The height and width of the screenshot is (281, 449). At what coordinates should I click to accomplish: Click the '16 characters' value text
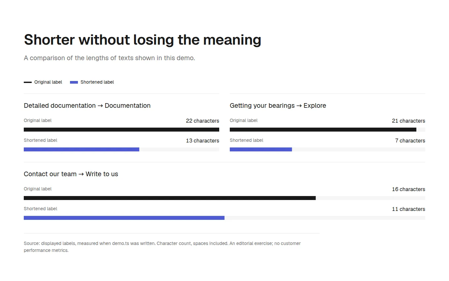tap(408, 189)
